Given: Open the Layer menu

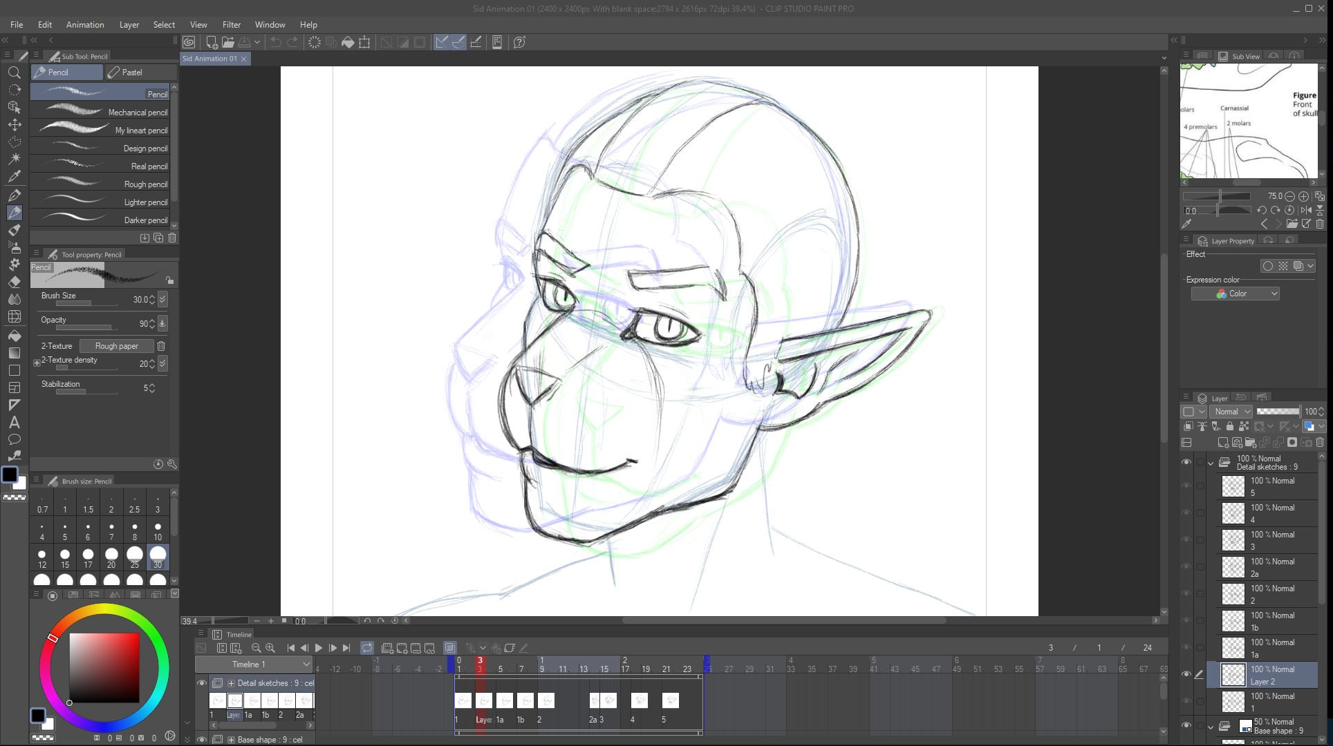Looking at the screenshot, I should click(x=129, y=24).
